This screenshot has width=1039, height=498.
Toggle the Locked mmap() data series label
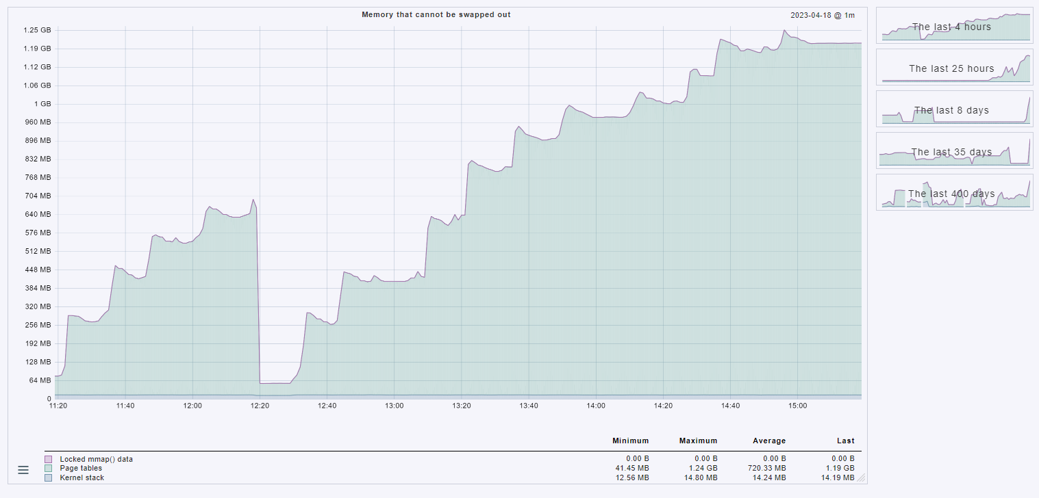[96, 460]
